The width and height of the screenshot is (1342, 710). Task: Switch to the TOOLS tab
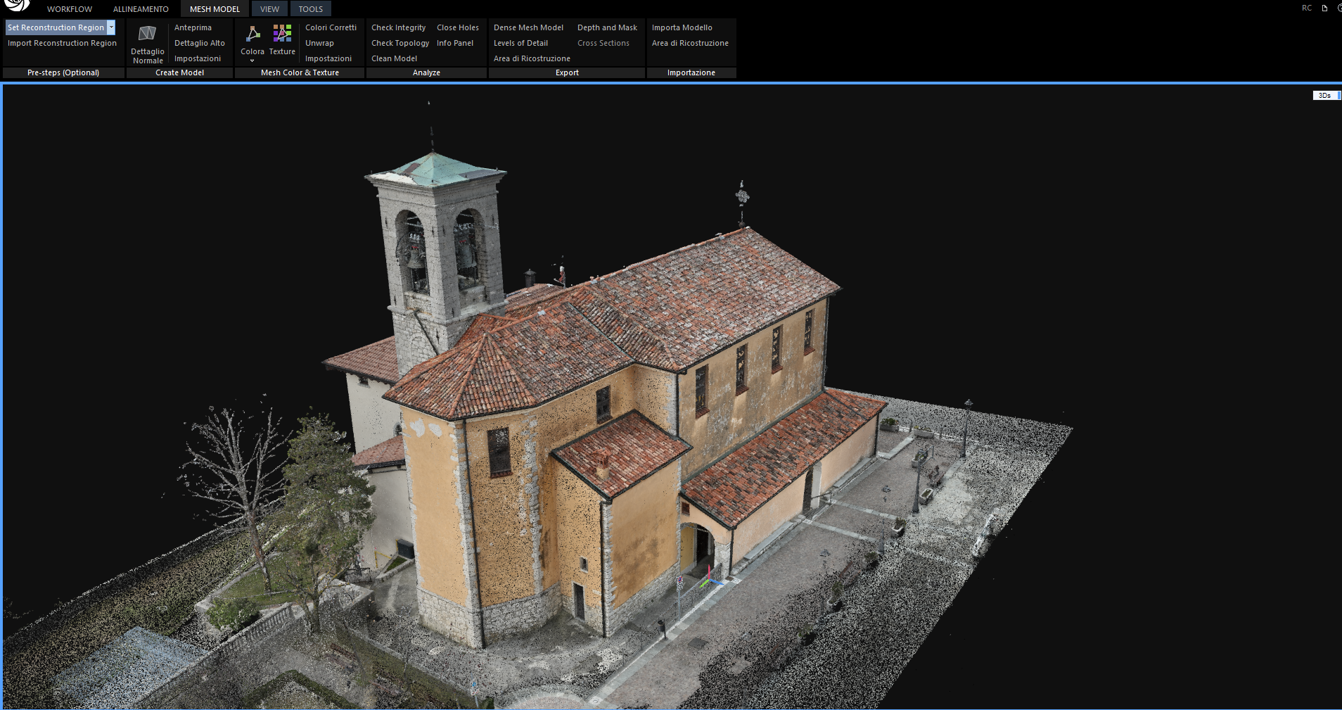310,9
